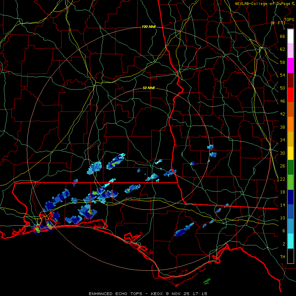Click the legend value "50"
Viewport: 296px width, 296px height.
tap(283, 88)
